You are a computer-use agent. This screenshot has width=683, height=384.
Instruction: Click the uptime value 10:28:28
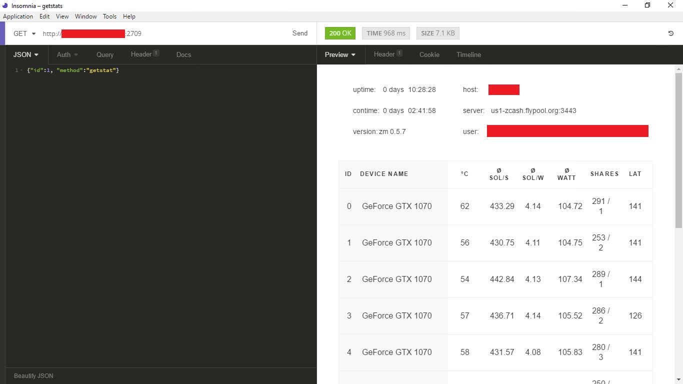pyautogui.click(x=422, y=89)
